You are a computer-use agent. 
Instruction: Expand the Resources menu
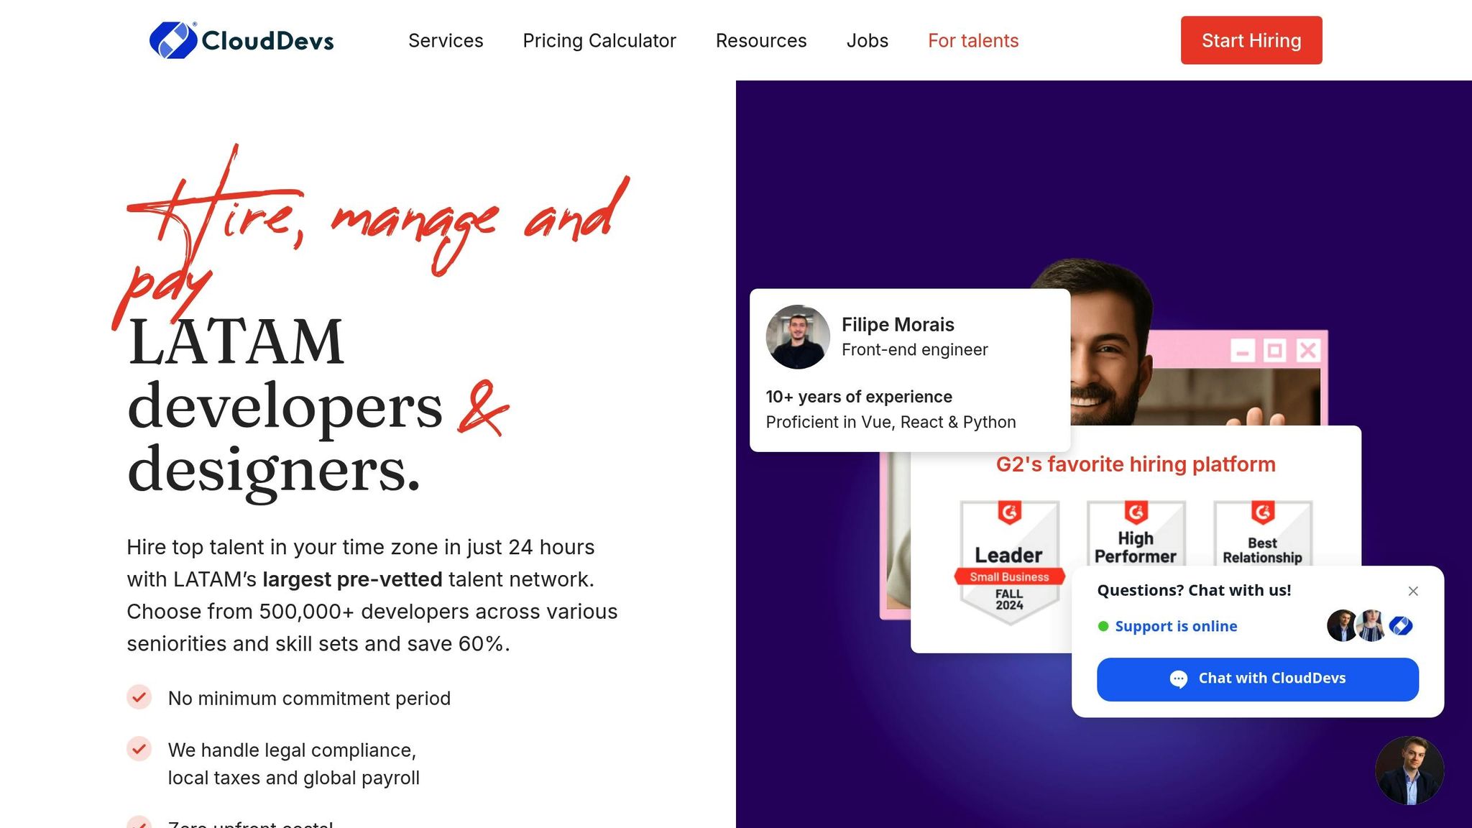pos(761,40)
